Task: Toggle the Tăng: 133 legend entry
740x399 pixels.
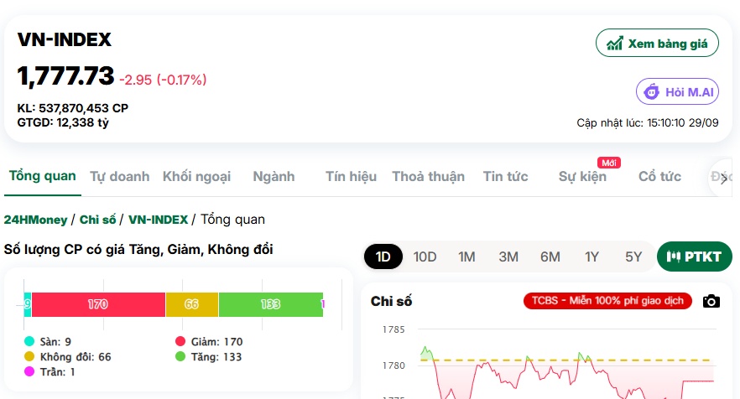Action: click(208, 357)
